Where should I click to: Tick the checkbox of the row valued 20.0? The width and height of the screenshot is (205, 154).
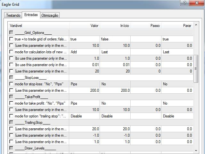(x=11, y=129)
